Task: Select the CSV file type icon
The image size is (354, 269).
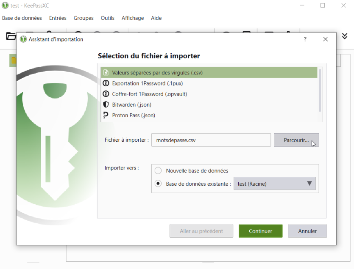Action: click(106, 73)
